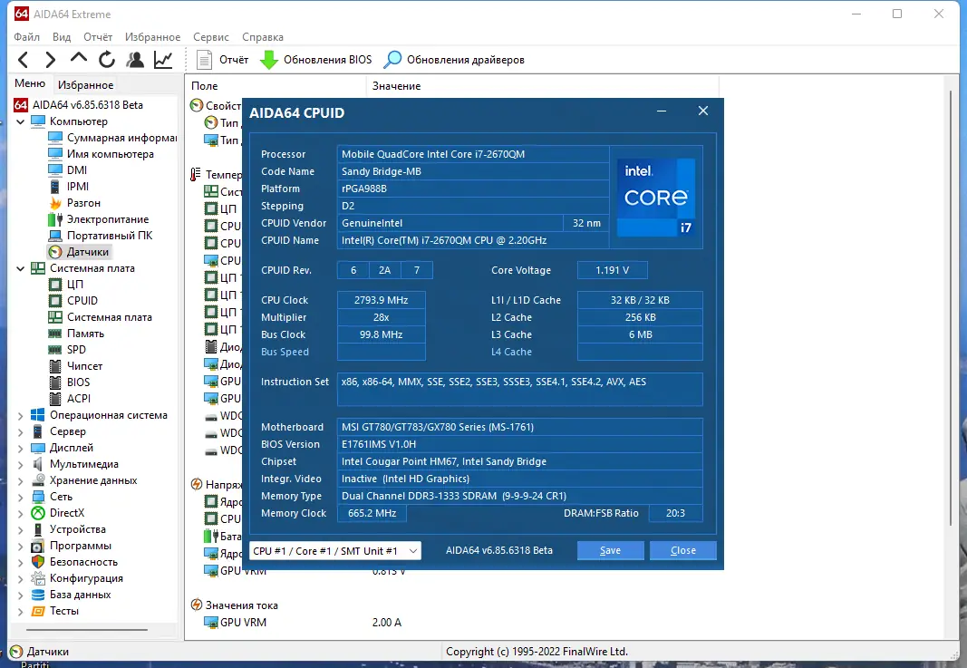
Task: Select GPU VRM row under Значения тока
Action: (x=302, y=623)
